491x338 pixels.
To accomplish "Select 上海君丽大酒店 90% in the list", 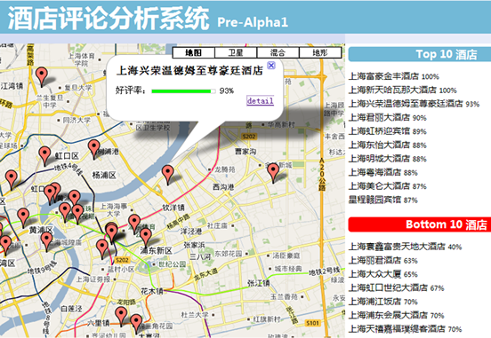I will (388, 117).
